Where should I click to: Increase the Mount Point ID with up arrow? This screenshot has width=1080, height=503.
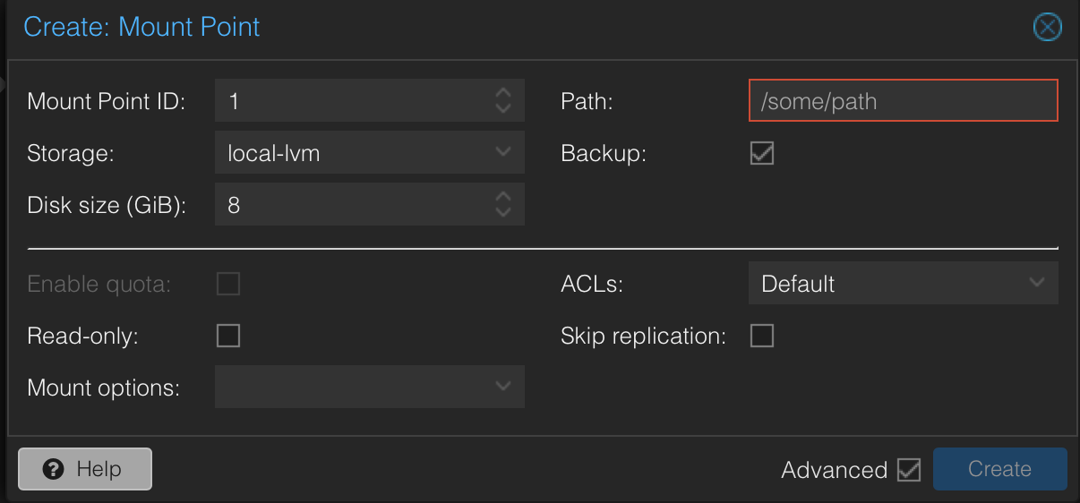point(503,92)
